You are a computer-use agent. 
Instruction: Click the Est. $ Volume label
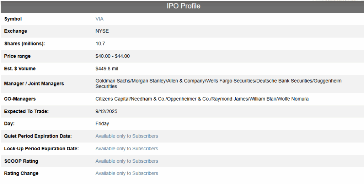pos(20,68)
